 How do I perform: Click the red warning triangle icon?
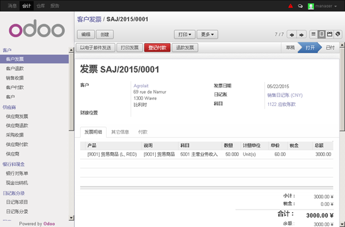(x=290, y=6)
